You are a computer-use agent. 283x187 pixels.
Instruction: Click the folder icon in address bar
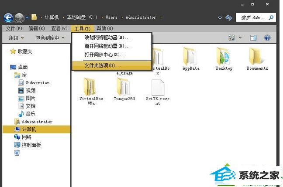[34, 17]
